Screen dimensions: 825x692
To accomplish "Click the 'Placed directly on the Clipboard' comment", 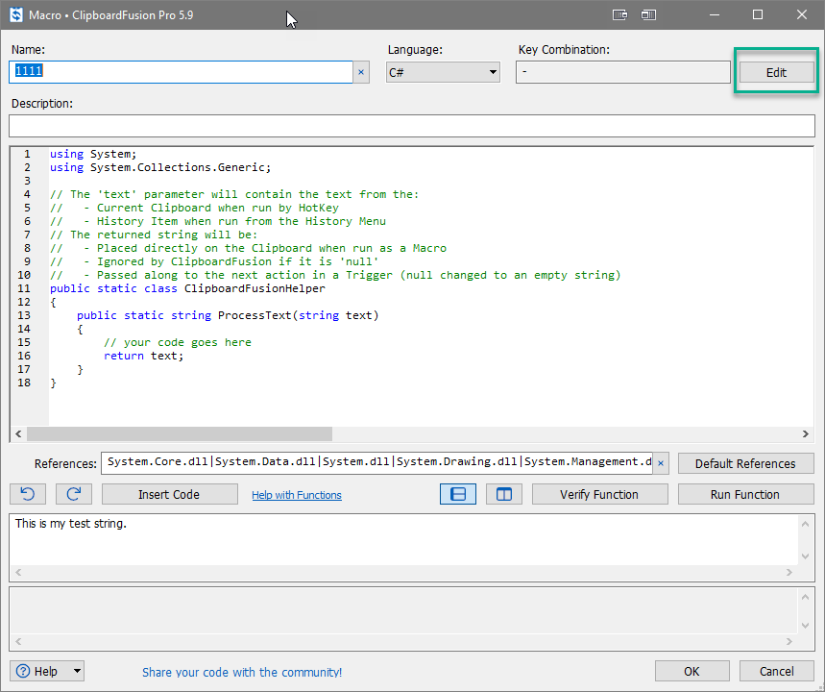I will click(x=249, y=248).
